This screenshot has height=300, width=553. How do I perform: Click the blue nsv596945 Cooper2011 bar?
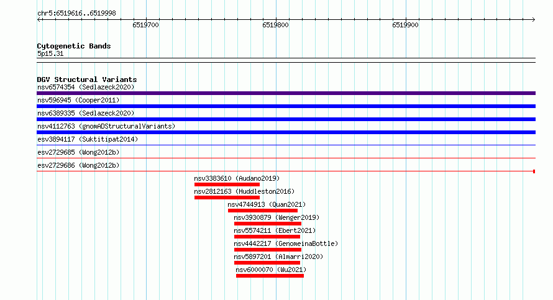[286, 106]
